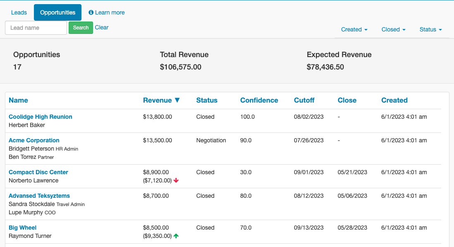
Task: Switch to the Leads tab
Action: [x=19, y=12]
